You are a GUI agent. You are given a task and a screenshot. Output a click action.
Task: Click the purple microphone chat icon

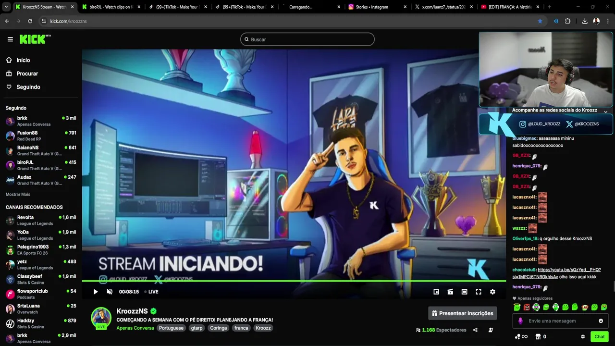coord(520,321)
